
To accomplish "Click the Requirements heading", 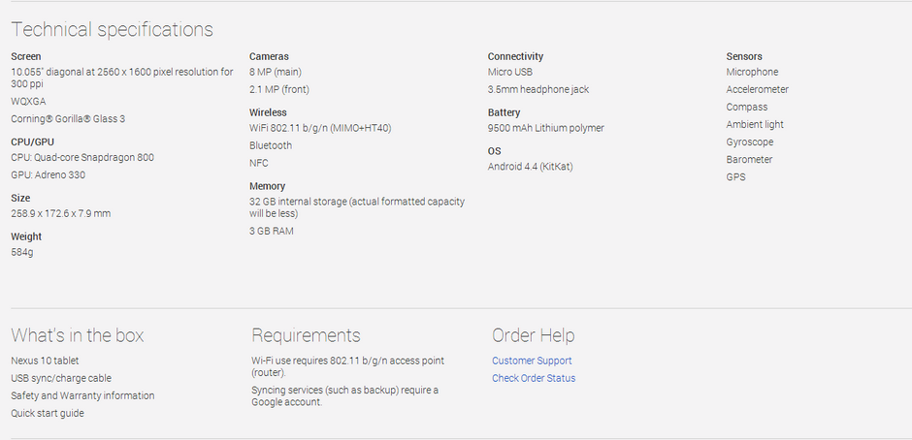I will 306,335.
